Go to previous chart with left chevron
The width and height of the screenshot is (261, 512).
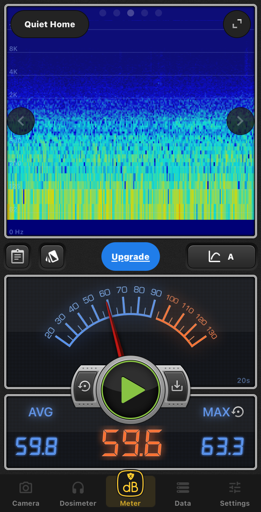point(21,121)
